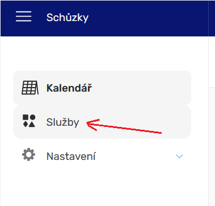
Task: Select the calendar icon beside Kalendář
Action: (30, 88)
